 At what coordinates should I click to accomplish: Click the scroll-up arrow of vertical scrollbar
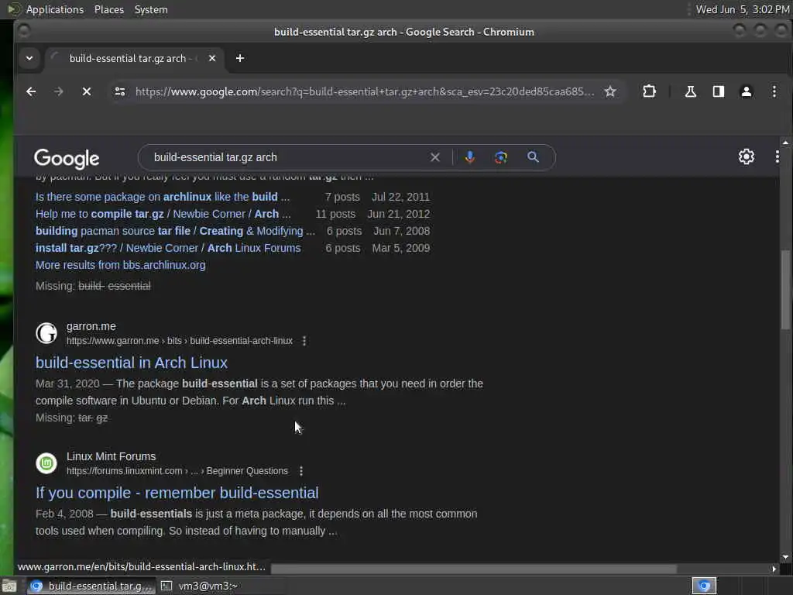pyautogui.click(x=785, y=143)
